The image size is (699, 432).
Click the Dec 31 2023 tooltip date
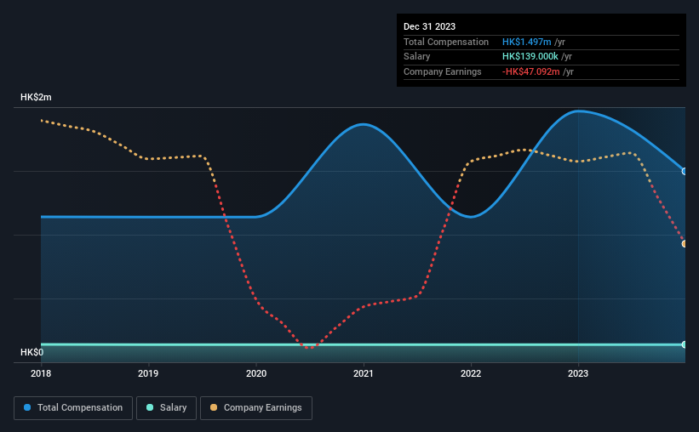(429, 26)
